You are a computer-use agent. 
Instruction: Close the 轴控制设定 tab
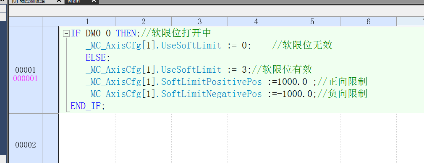59,1
